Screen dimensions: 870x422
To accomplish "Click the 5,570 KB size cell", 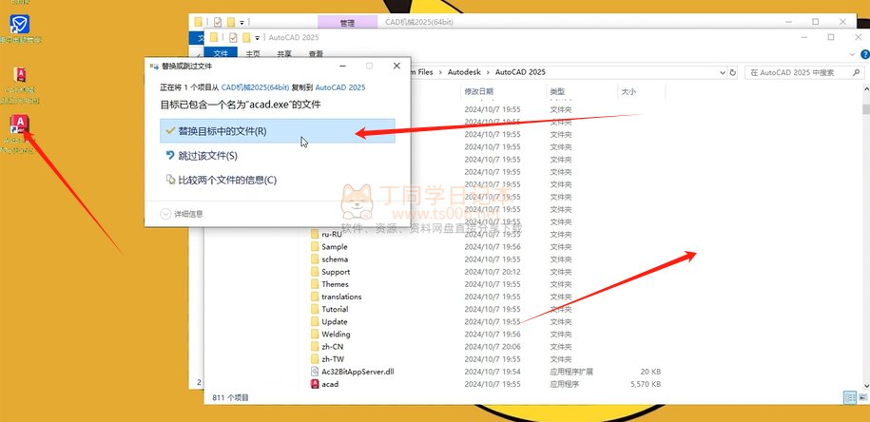I will click(646, 384).
